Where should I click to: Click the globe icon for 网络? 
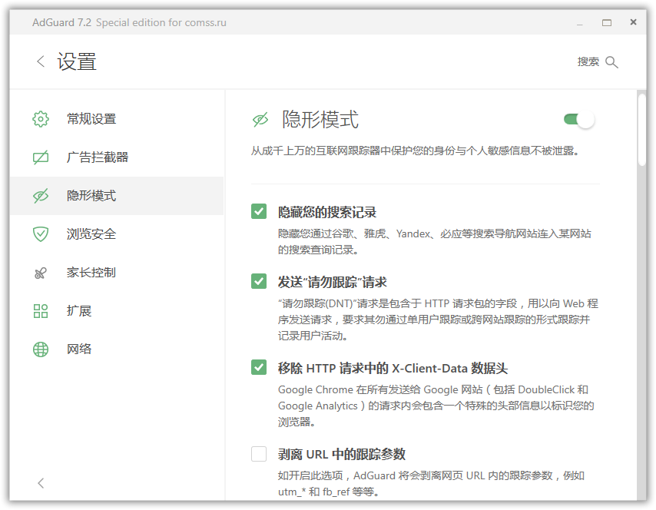(x=41, y=349)
